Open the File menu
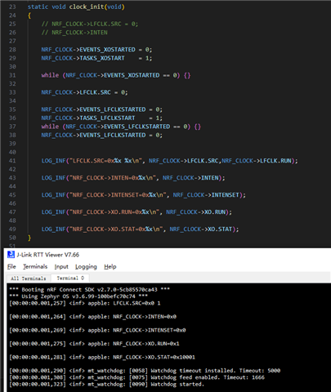The height and width of the screenshot is (392, 331). pos(11,266)
